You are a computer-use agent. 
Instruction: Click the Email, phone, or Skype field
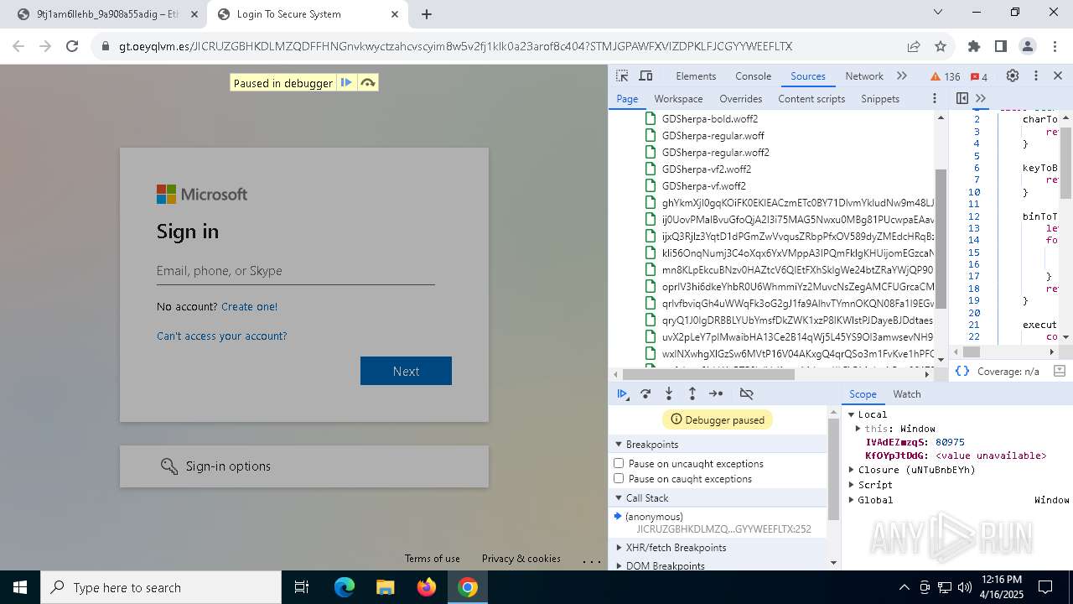coord(295,271)
